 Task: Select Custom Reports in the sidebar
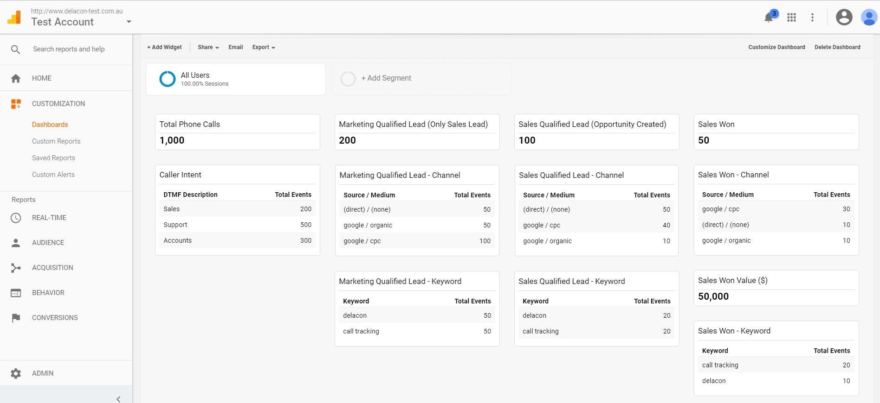pyautogui.click(x=56, y=141)
